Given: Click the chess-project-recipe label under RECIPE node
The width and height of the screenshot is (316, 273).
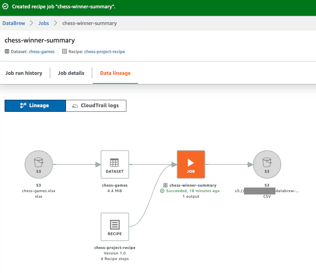Looking at the screenshot, I should point(115,248).
